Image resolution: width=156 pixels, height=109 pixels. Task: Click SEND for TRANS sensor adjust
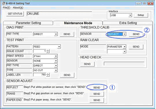point(97,94)
